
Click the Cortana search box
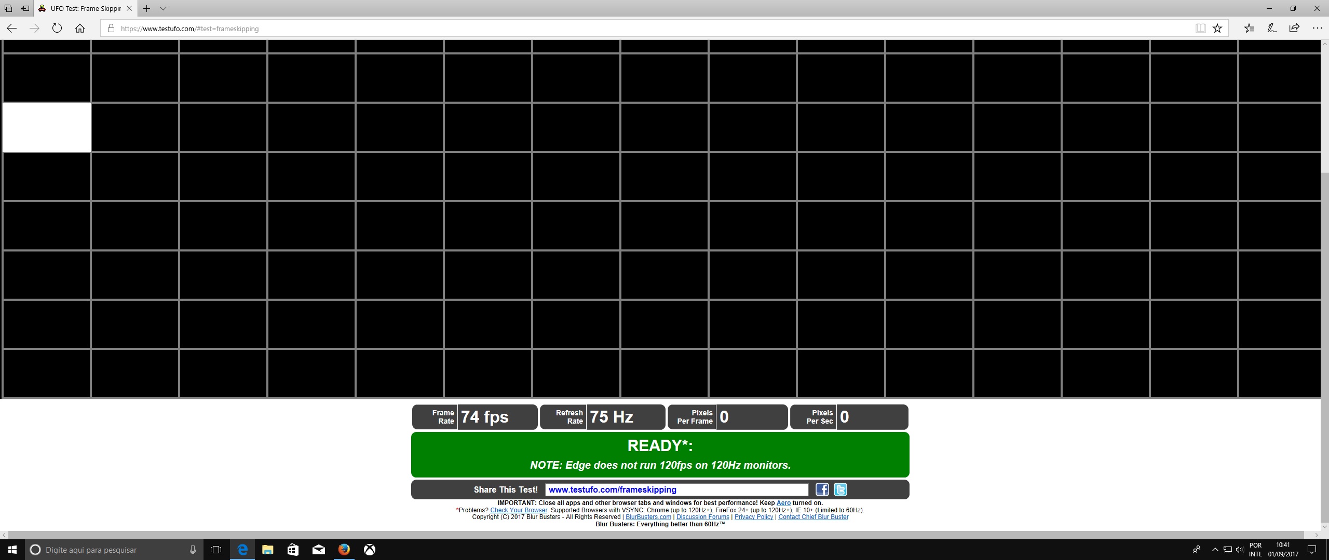pyautogui.click(x=115, y=550)
